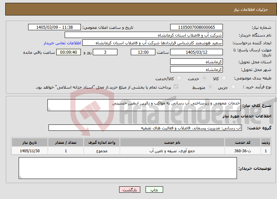Click the واحد اندازه گیری column header
This screenshot has width=277, height=199.
click(x=102, y=142)
